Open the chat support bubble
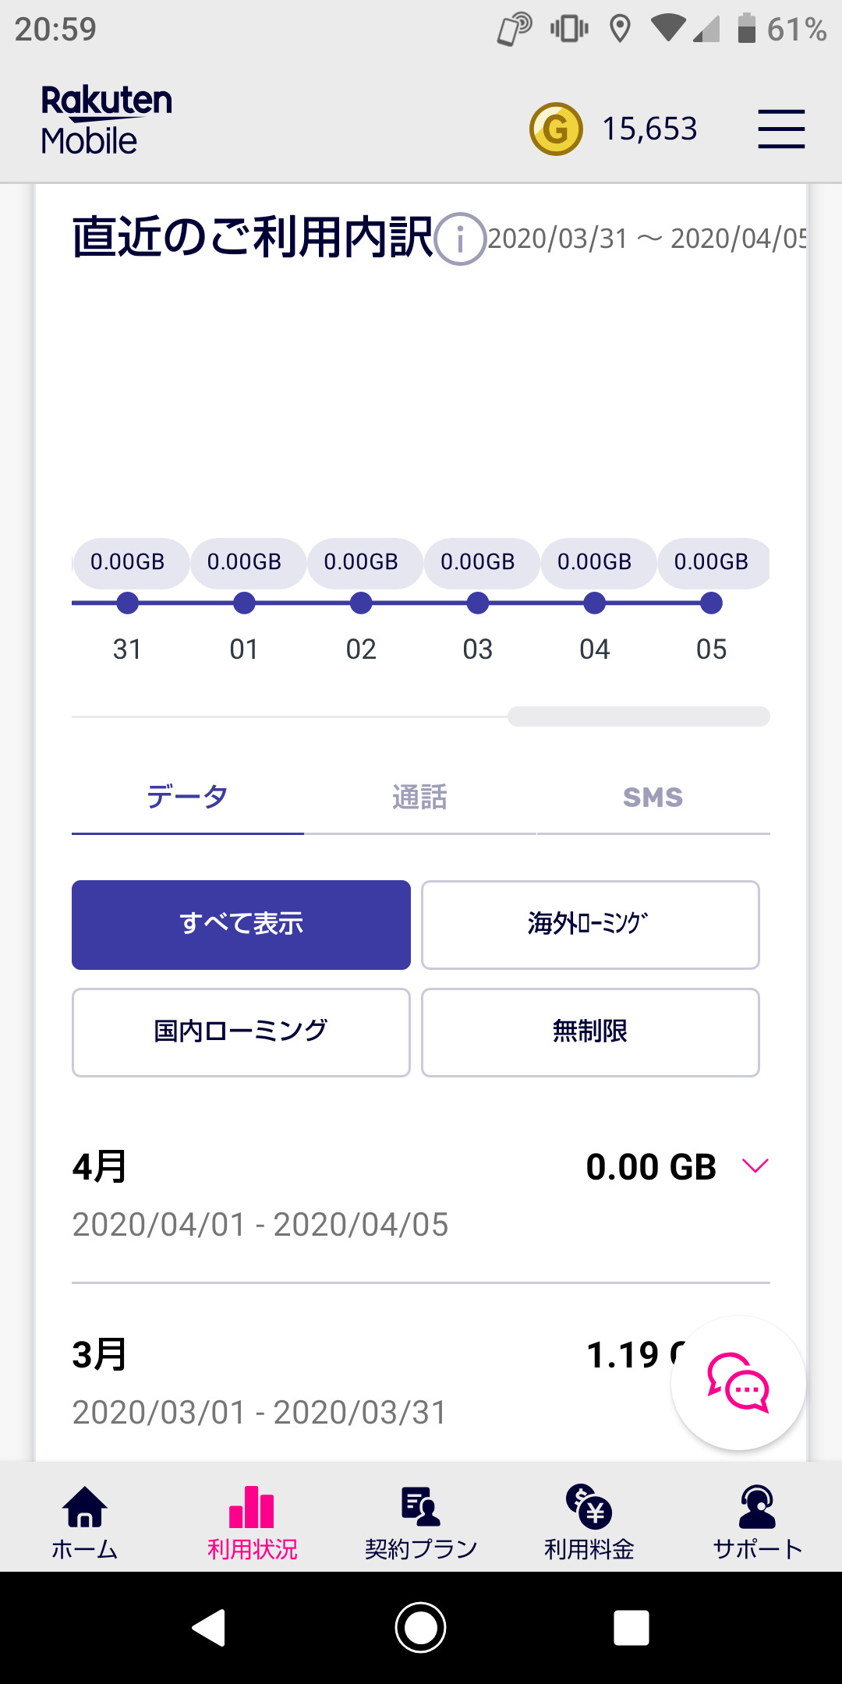842x1684 pixels. click(x=738, y=1383)
